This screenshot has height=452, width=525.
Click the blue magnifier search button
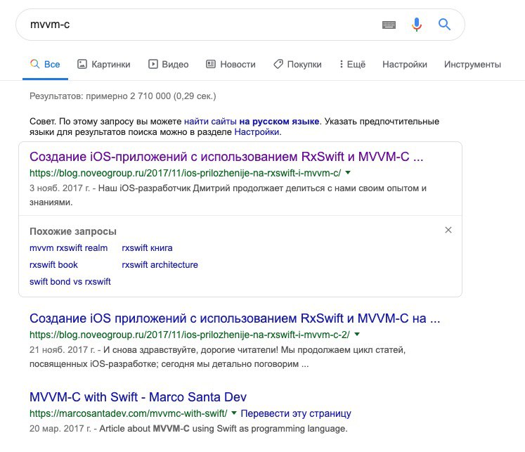444,25
